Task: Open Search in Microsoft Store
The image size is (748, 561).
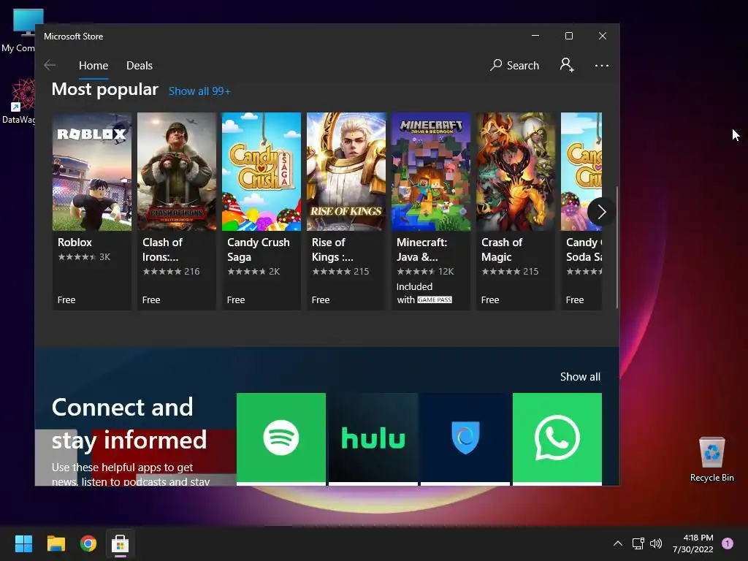Action: [514, 65]
